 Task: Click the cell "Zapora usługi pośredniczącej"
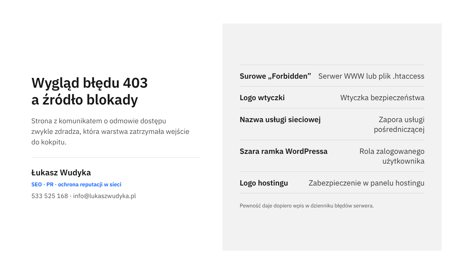[399, 124]
